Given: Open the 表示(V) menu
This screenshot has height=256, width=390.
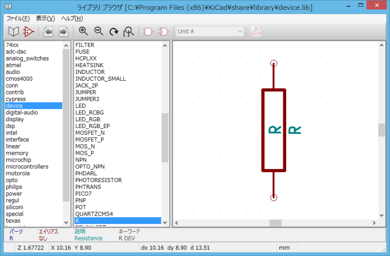Looking at the screenshot, I should pyautogui.click(x=45, y=18).
